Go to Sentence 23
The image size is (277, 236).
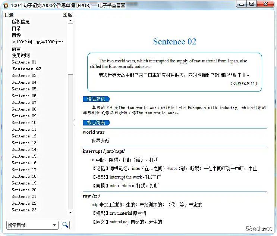[x=24, y=210]
